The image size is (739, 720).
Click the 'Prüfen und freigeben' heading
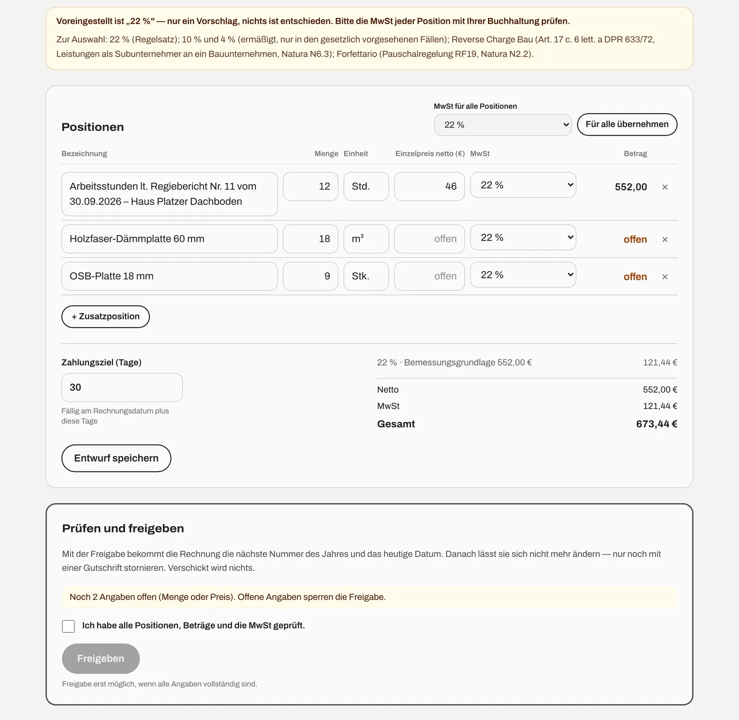tap(123, 528)
